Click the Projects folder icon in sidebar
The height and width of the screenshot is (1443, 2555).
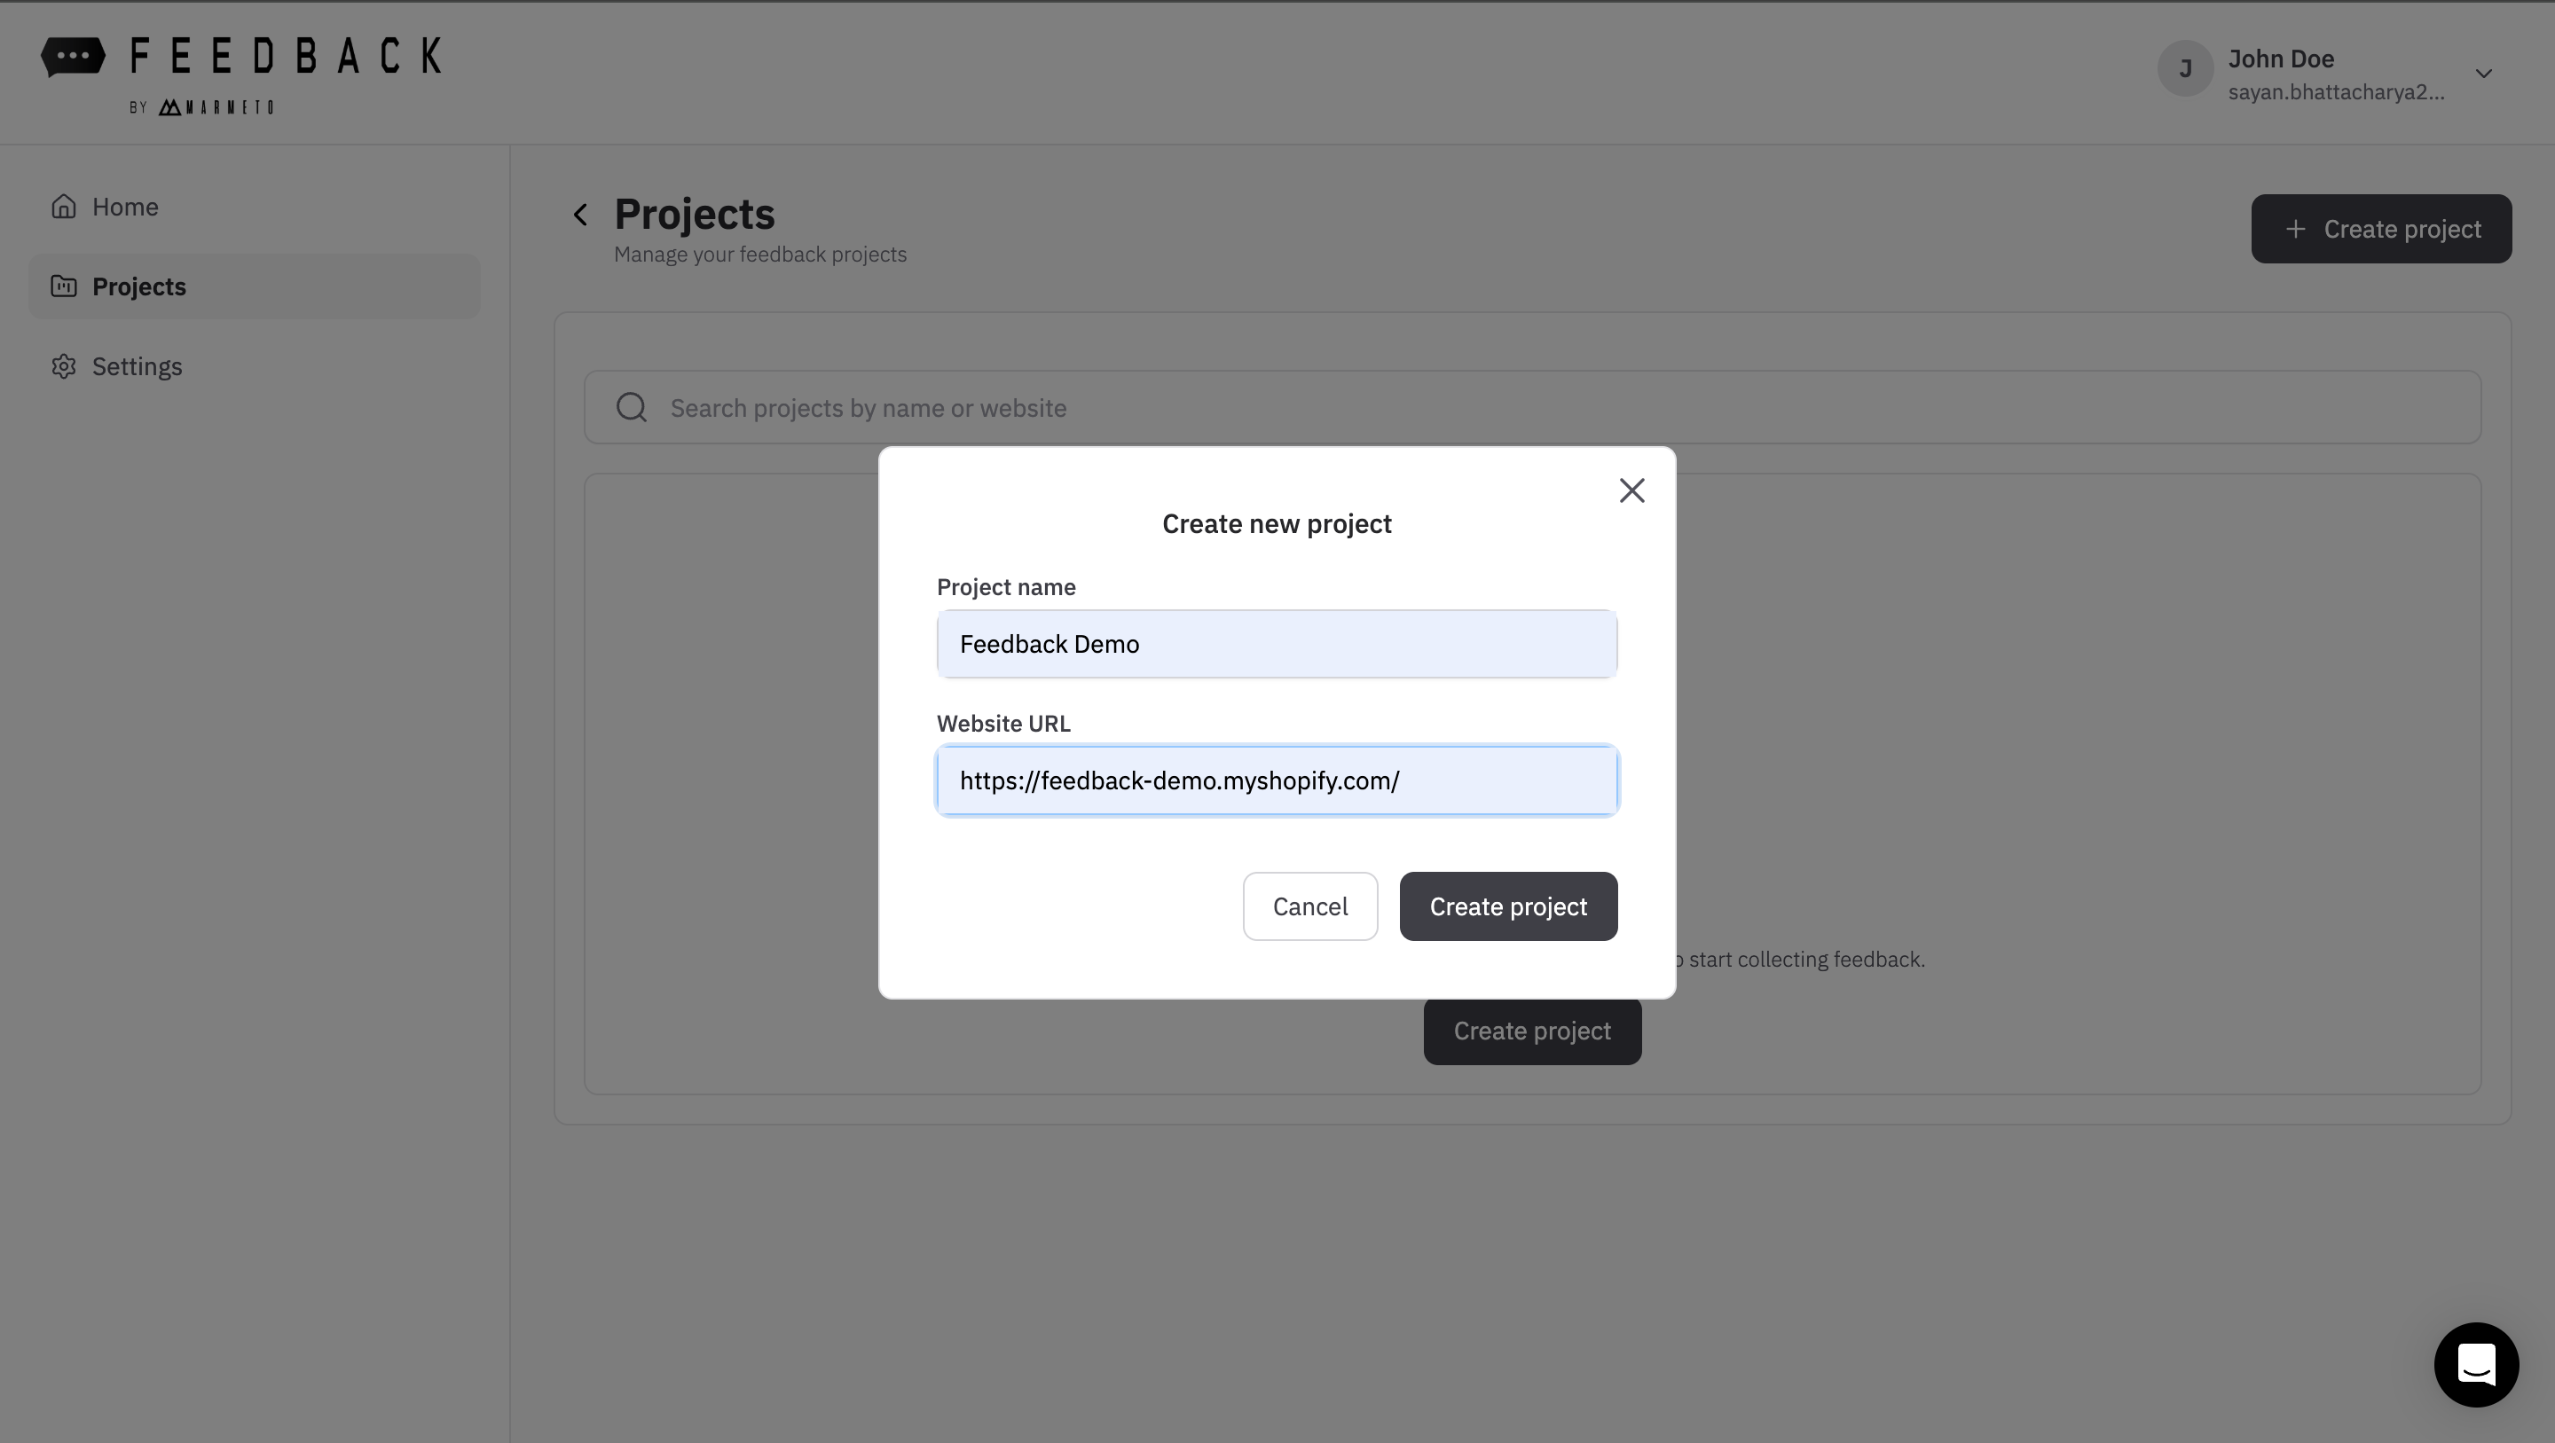(64, 286)
